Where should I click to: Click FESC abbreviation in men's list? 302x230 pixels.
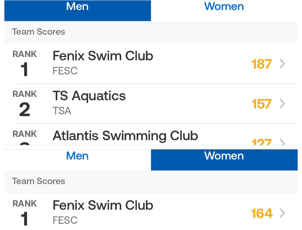click(x=65, y=71)
